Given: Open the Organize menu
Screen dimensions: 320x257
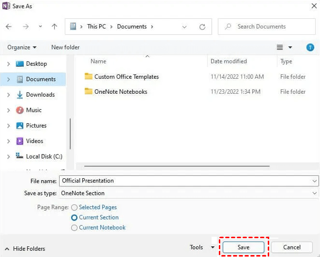Looking at the screenshot, I should [x=22, y=47].
